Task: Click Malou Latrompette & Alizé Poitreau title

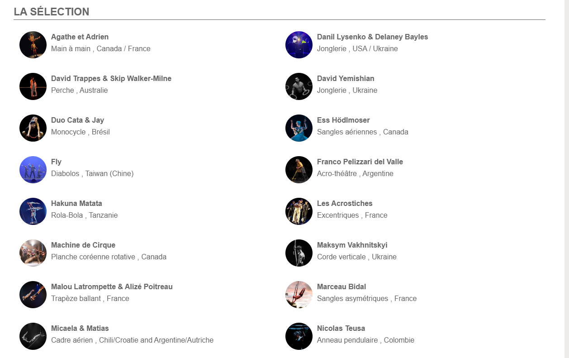Action: click(x=112, y=286)
